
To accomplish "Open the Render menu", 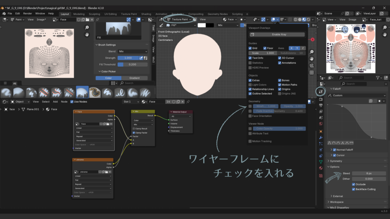I will pyautogui.click(x=27, y=13).
